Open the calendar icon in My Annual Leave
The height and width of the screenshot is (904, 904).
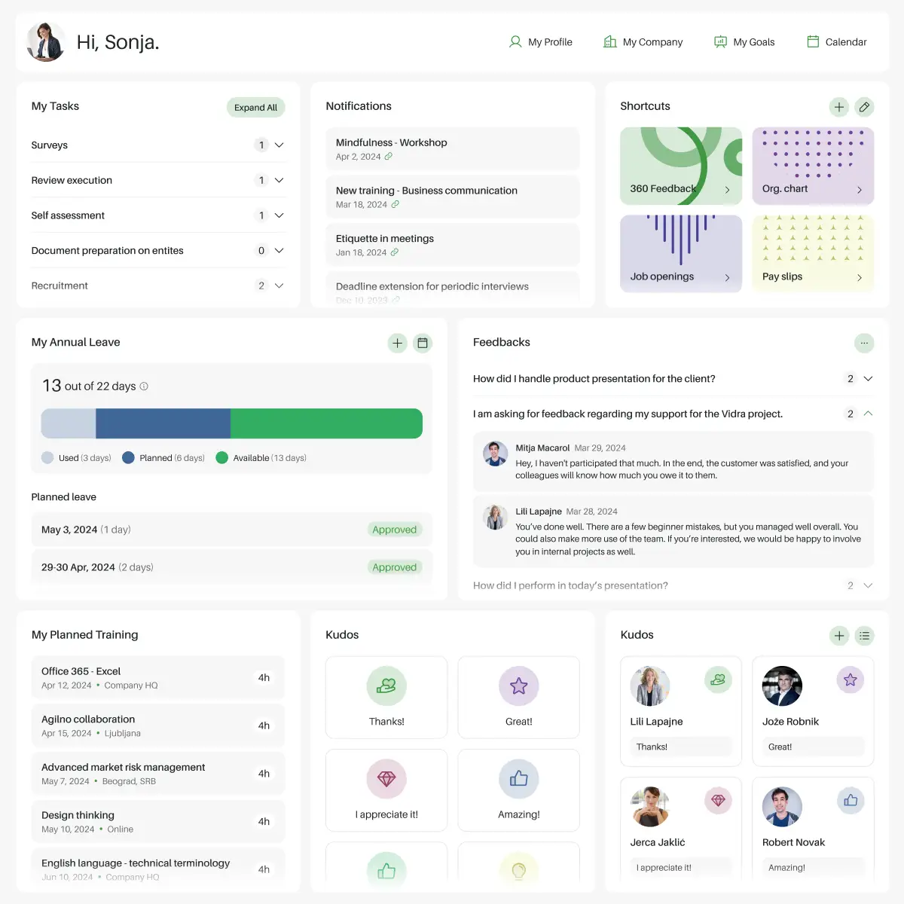[423, 344]
